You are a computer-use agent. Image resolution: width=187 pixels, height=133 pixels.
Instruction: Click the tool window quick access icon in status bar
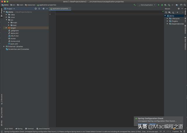(x=2, y=132)
